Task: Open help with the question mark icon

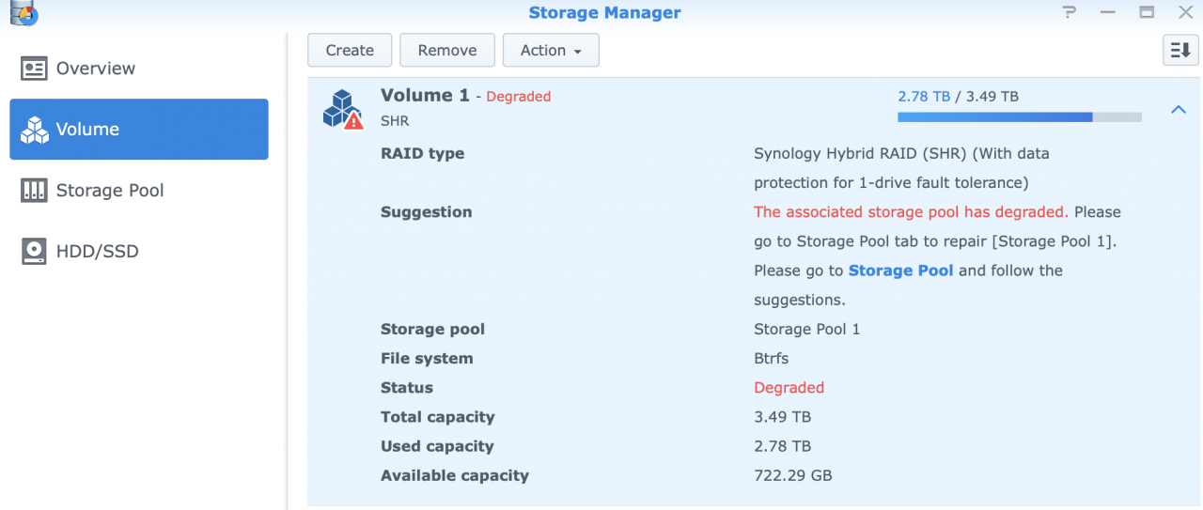Action: (x=1070, y=12)
